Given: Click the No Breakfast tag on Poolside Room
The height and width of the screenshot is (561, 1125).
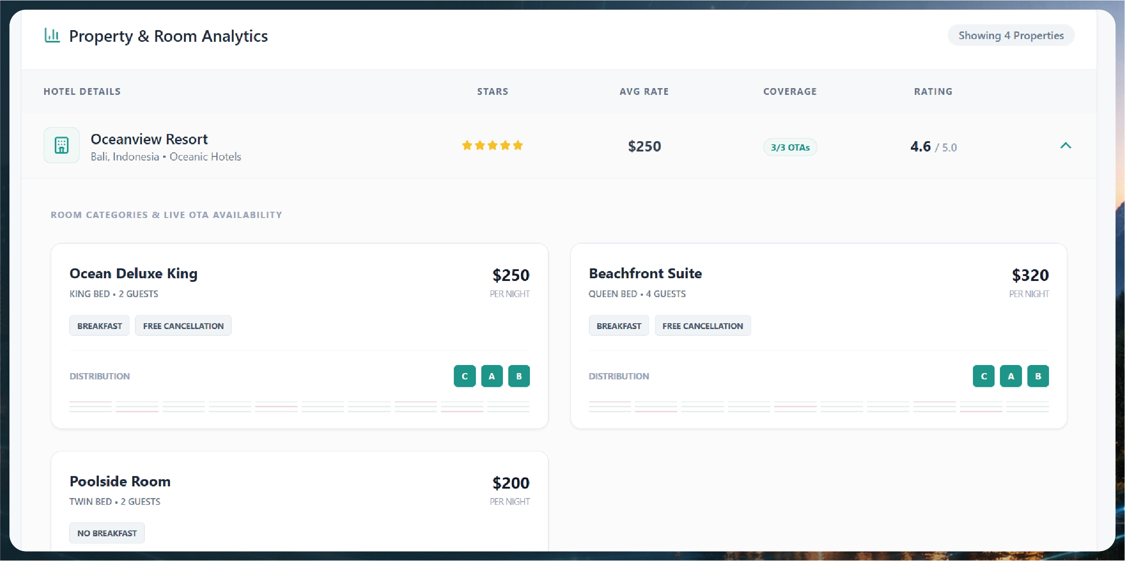Looking at the screenshot, I should [x=107, y=533].
